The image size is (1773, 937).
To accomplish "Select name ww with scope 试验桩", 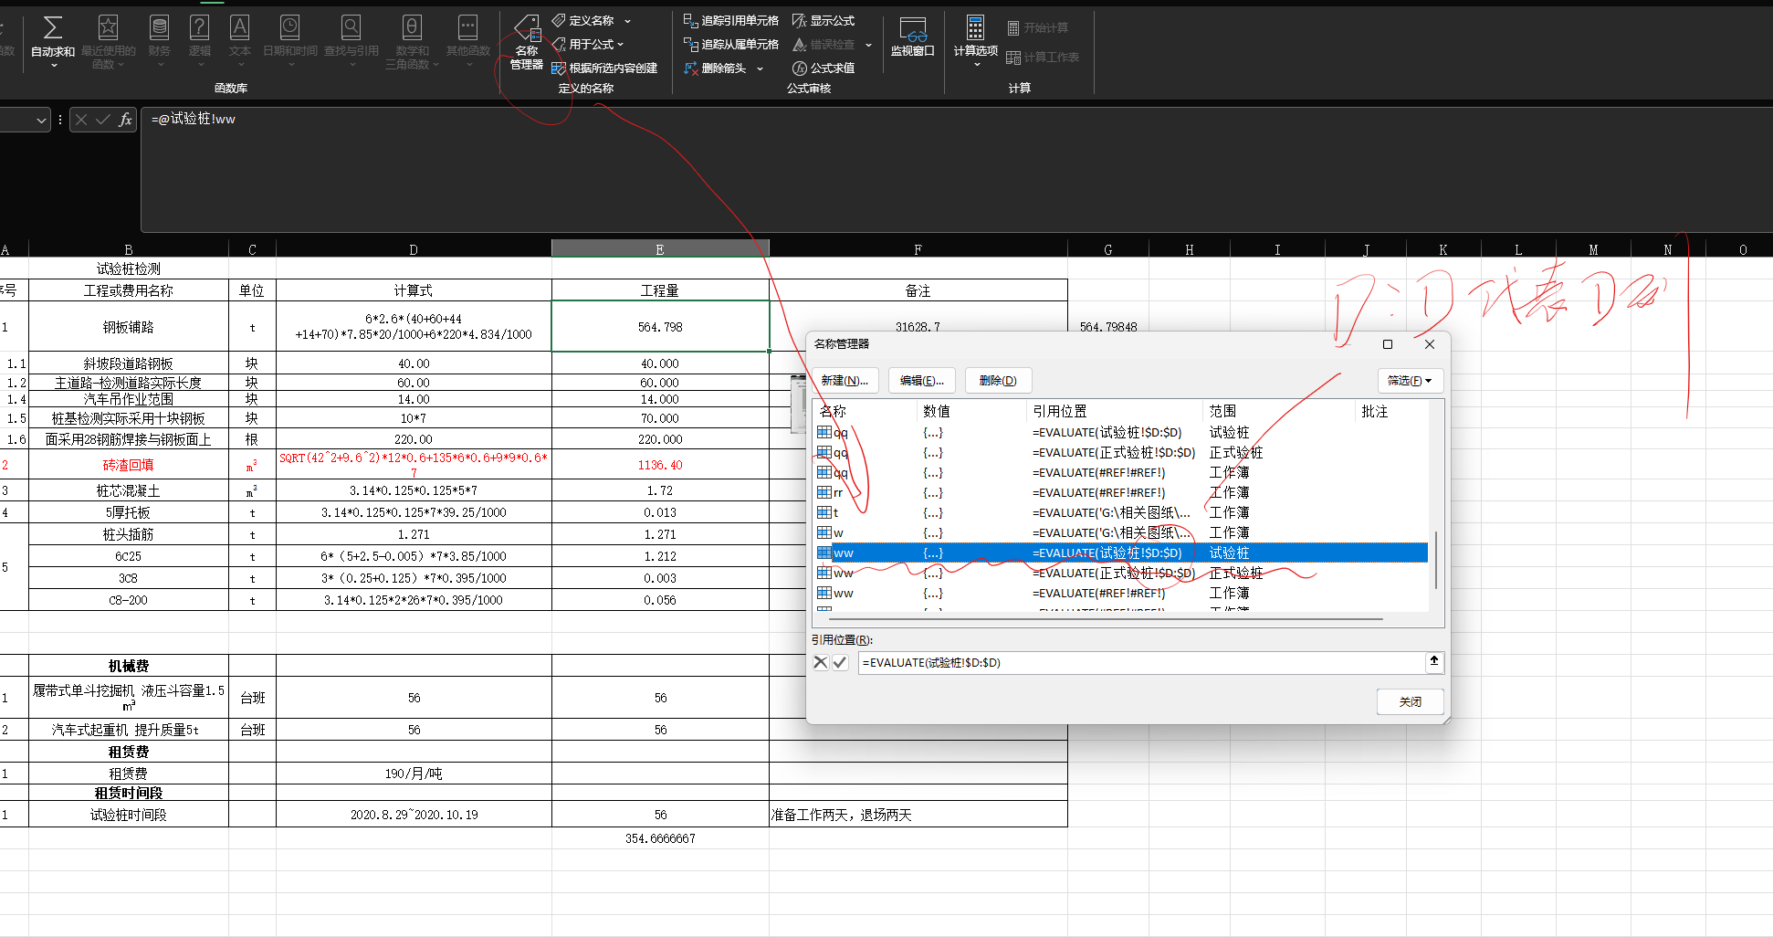I will click(1121, 553).
